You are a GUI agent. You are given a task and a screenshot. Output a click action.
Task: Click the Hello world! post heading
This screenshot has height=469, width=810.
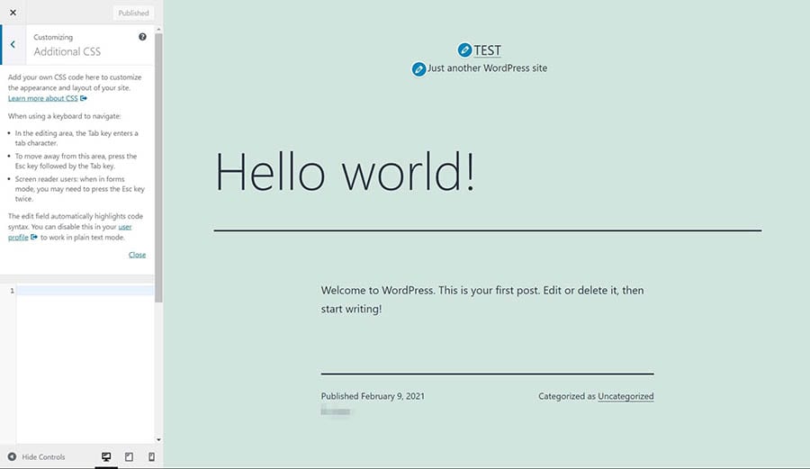(346, 169)
